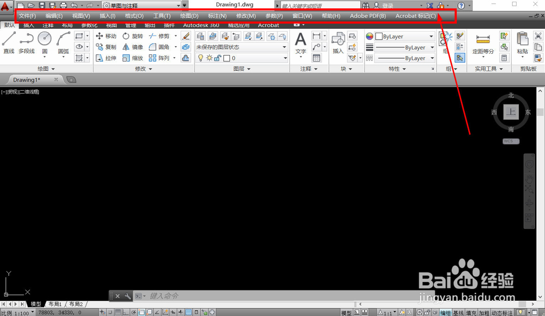
Task: Click the object color wheel icon
Action: pos(370,36)
